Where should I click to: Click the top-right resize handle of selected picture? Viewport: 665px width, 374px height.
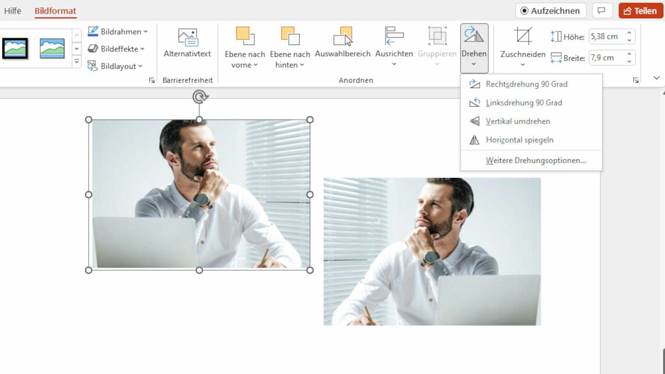click(x=310, y=120)
